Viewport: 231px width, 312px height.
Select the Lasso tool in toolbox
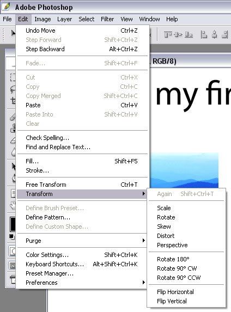coord(13,89)
